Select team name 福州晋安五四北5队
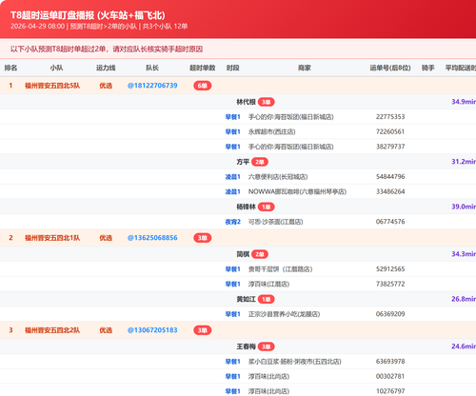 52,86
